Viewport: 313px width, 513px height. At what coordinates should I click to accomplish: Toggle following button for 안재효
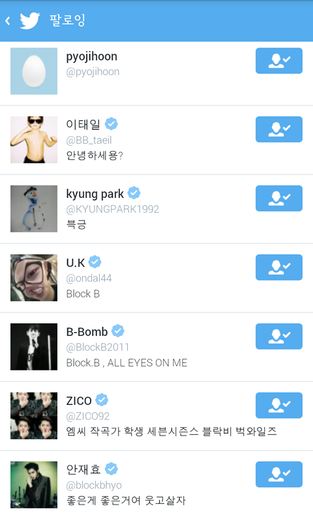pos(279,475)
